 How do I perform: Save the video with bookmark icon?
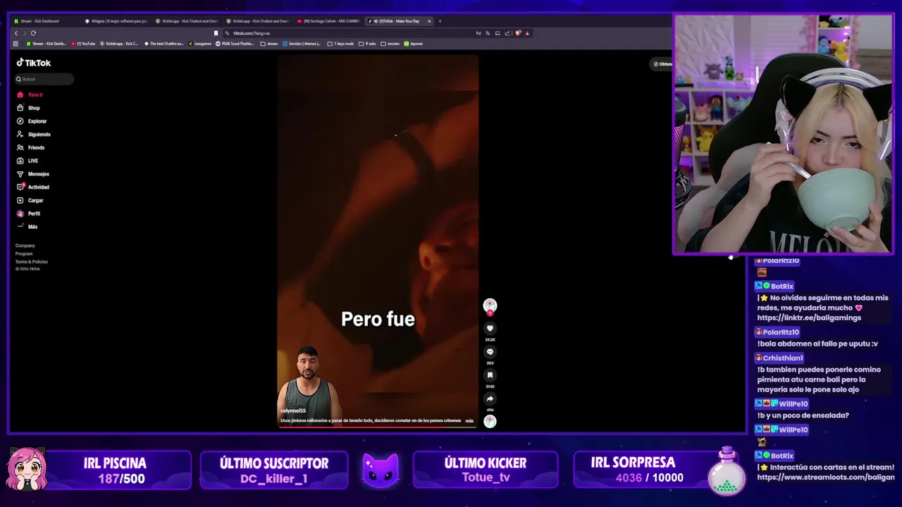[490, 375]
